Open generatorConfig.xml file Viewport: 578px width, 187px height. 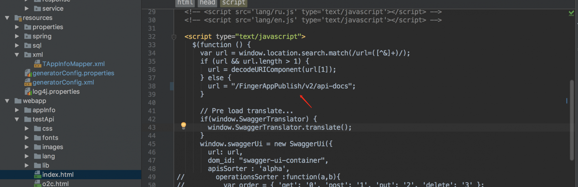pyautogui.click(x=63, y=82)
